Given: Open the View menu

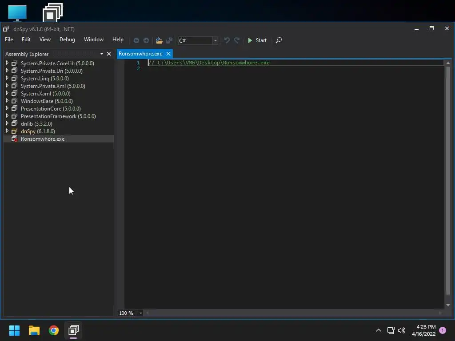Looking at the screenshot, I should coord(45,40).
